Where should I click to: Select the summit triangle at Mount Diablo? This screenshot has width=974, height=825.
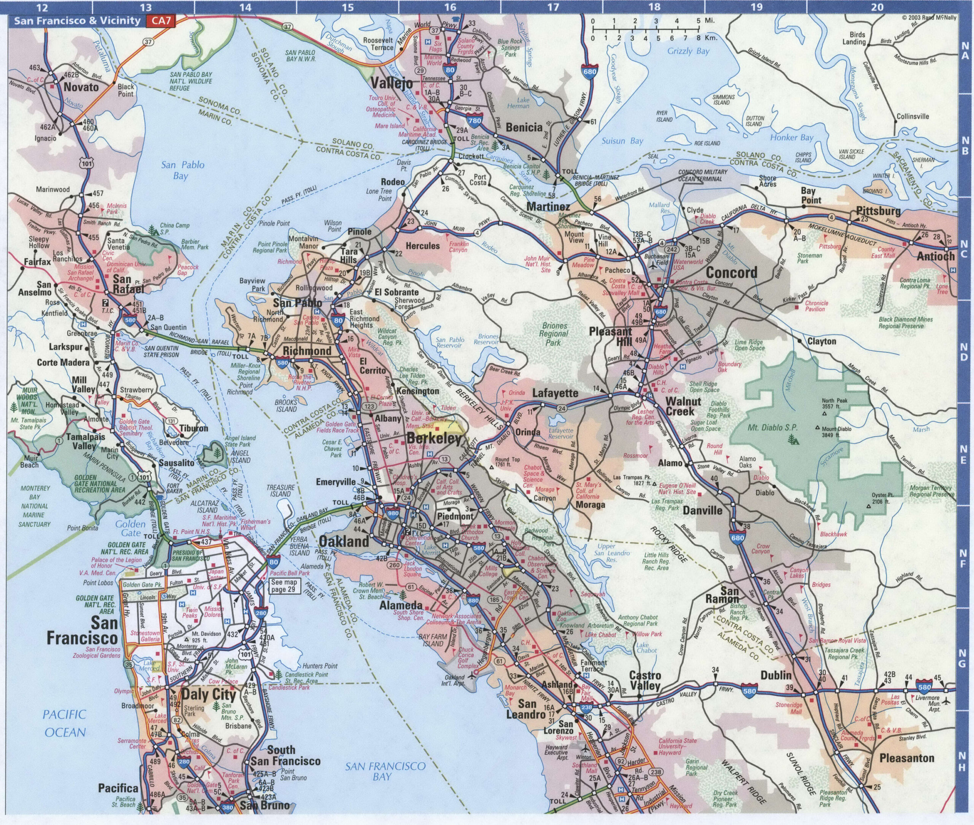(818, 427)
